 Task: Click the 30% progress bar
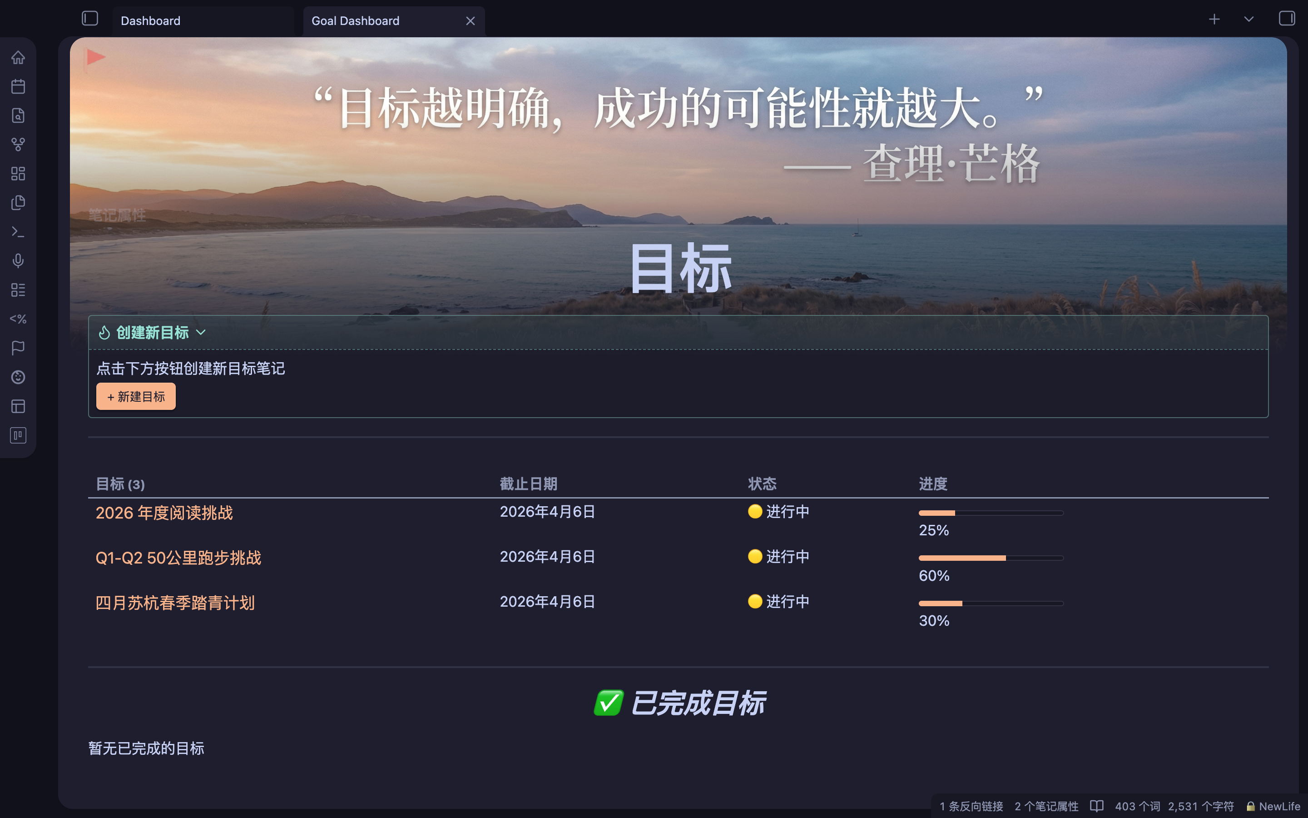991,603
